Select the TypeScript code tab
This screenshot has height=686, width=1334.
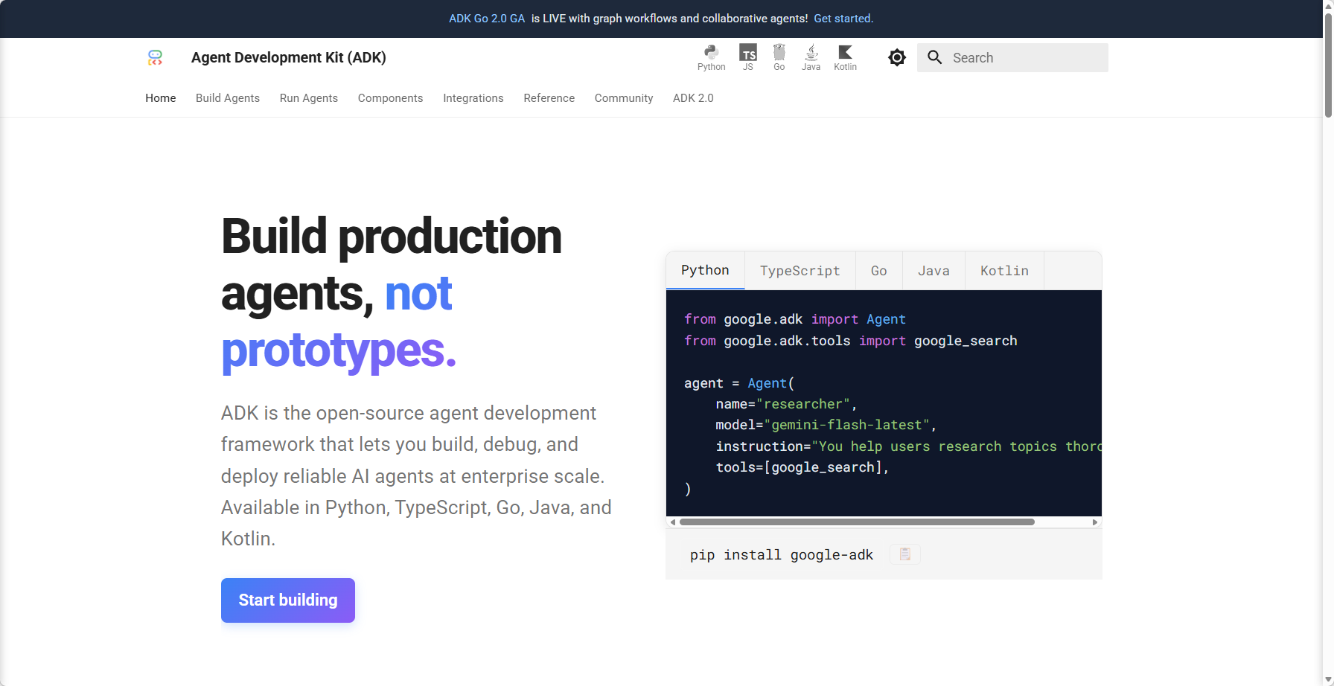pos(800,271)
